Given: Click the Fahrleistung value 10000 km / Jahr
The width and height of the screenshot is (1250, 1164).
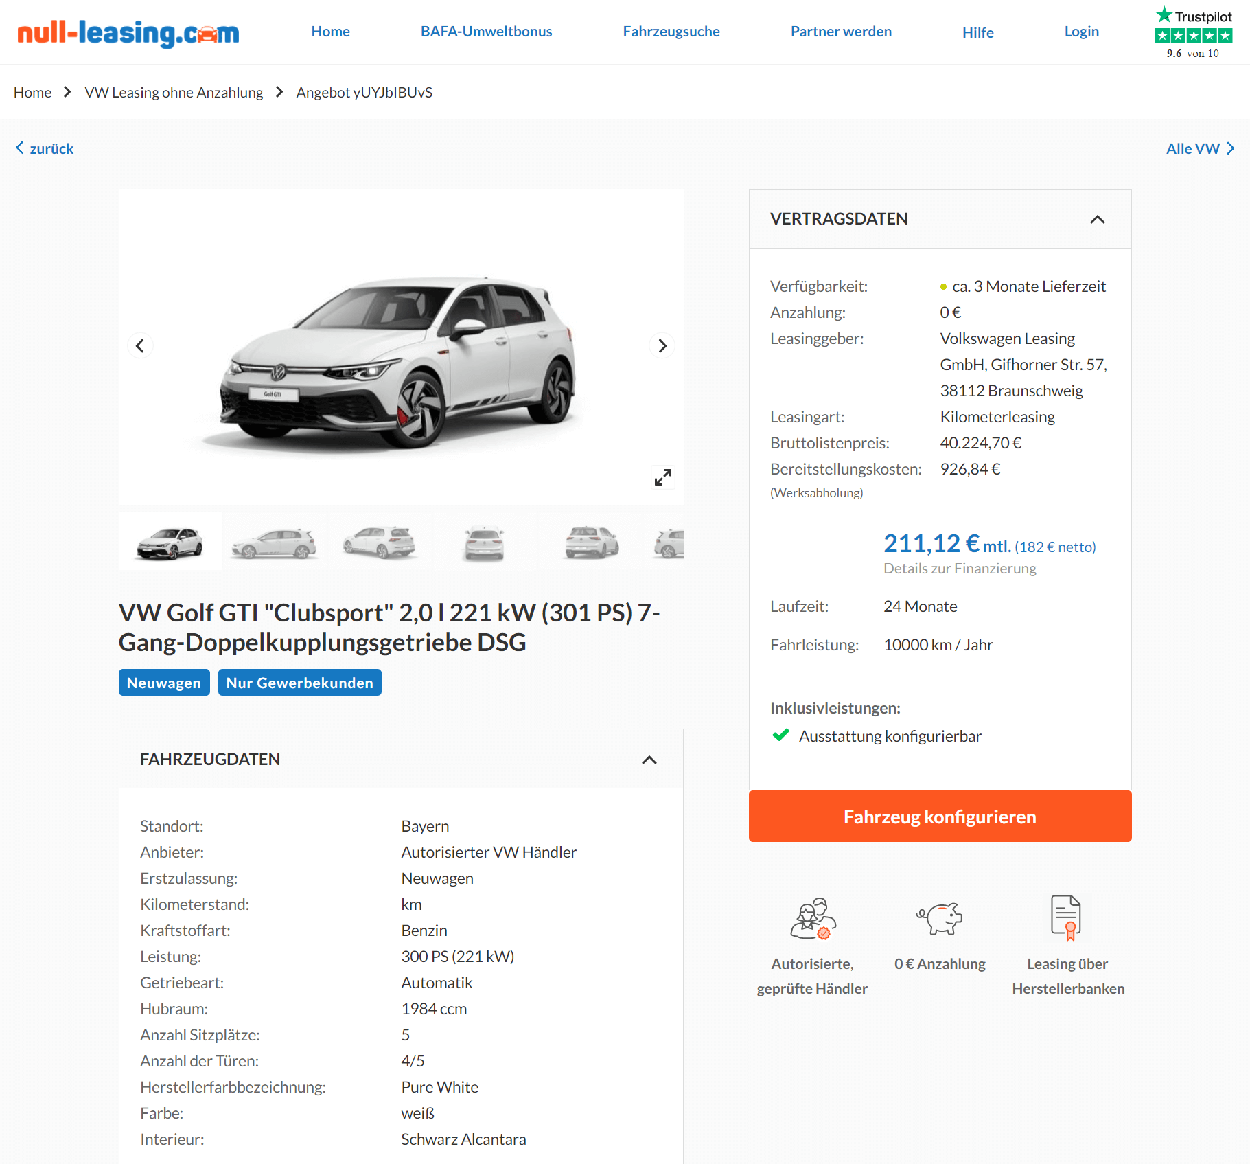Looking at the screenshot, I should 938,645.
